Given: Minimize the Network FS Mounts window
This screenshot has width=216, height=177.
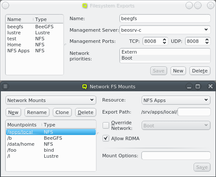Looking at the screenshot, I should pyautogui.click(x=189, y=86).
